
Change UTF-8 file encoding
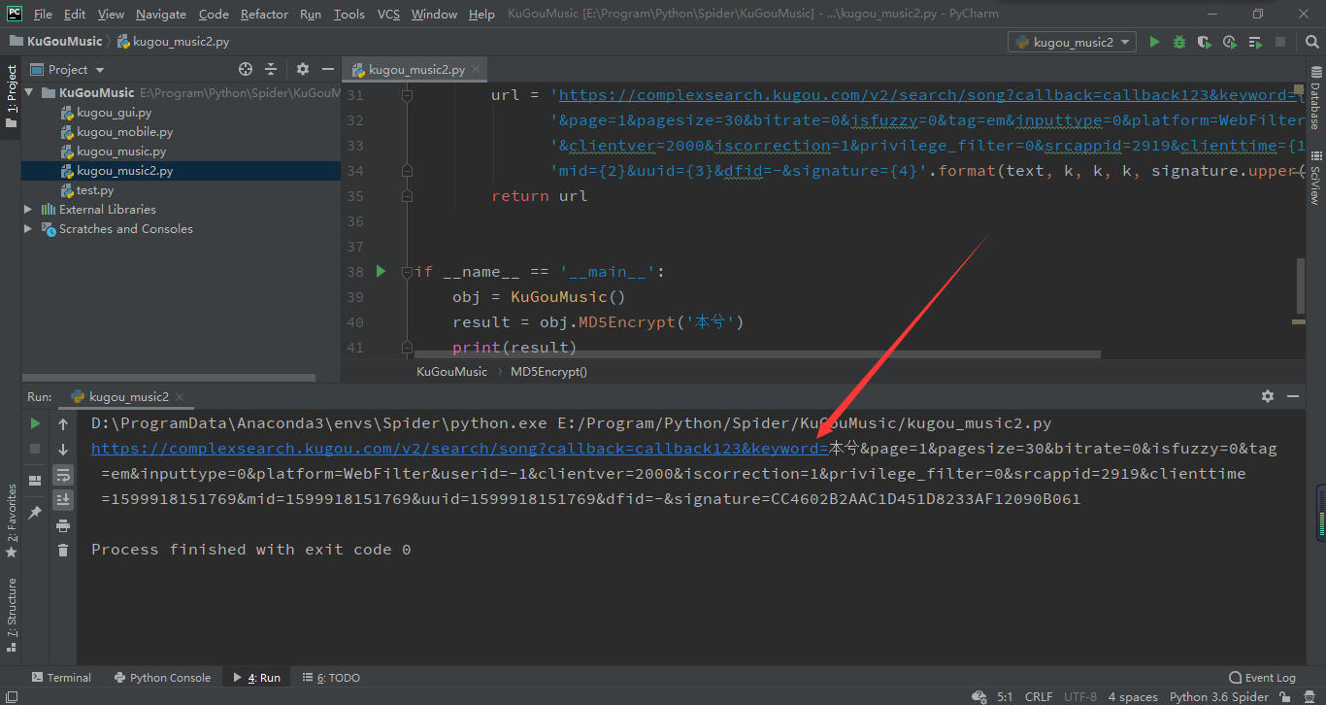click(1080, 696)
